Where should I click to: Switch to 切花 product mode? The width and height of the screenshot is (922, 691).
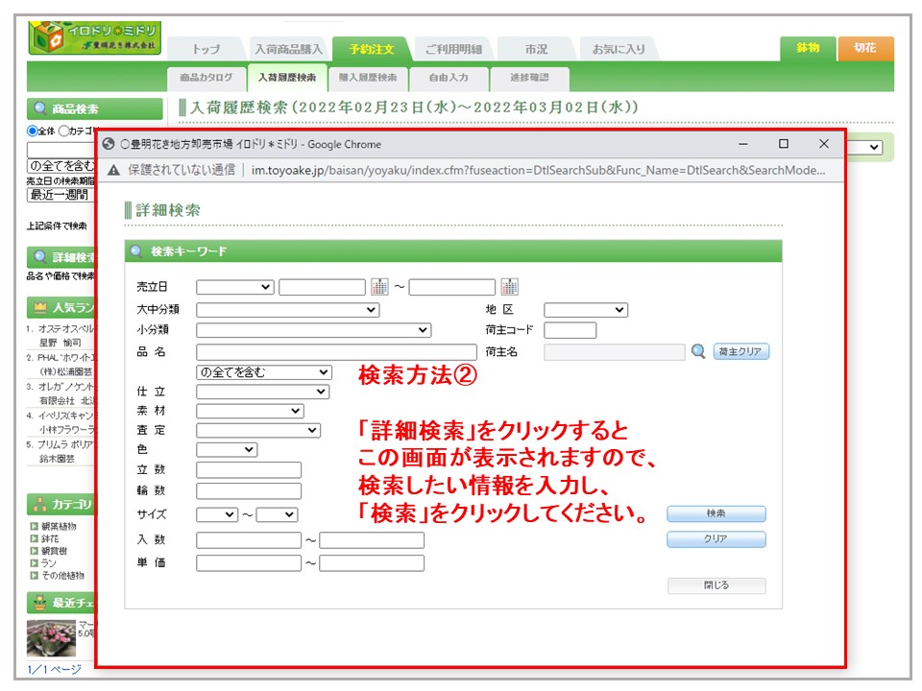coord(865,49)
